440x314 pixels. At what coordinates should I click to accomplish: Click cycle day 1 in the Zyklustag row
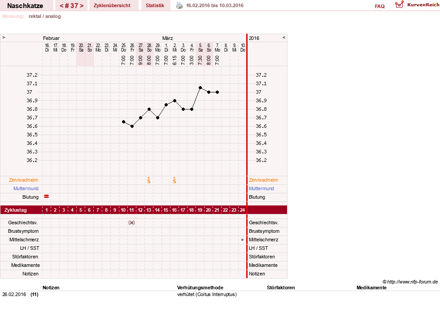tap(47, 210)
